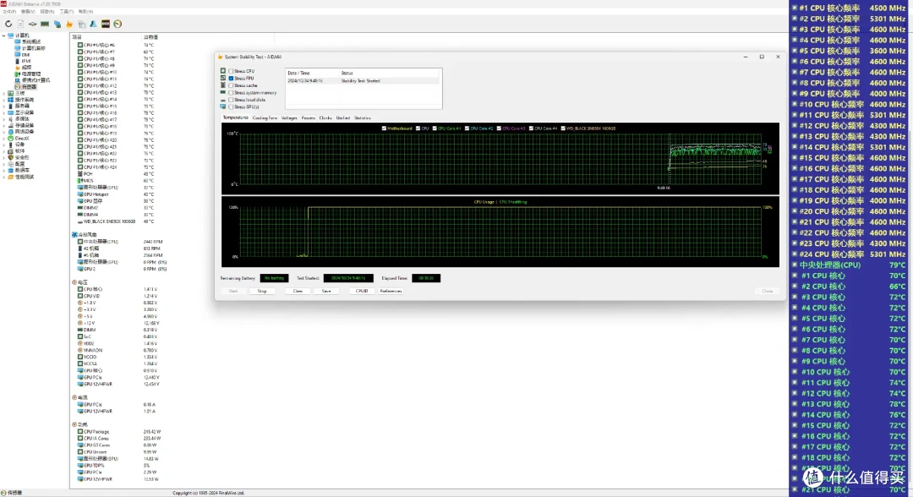The image size is (913, 497).
Task: Click the Stop button in stability test
Action: click(262, 291)
